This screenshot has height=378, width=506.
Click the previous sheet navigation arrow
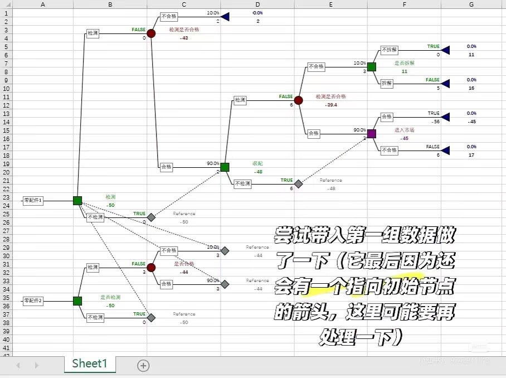pyautogui.click(x=18, y=365)
